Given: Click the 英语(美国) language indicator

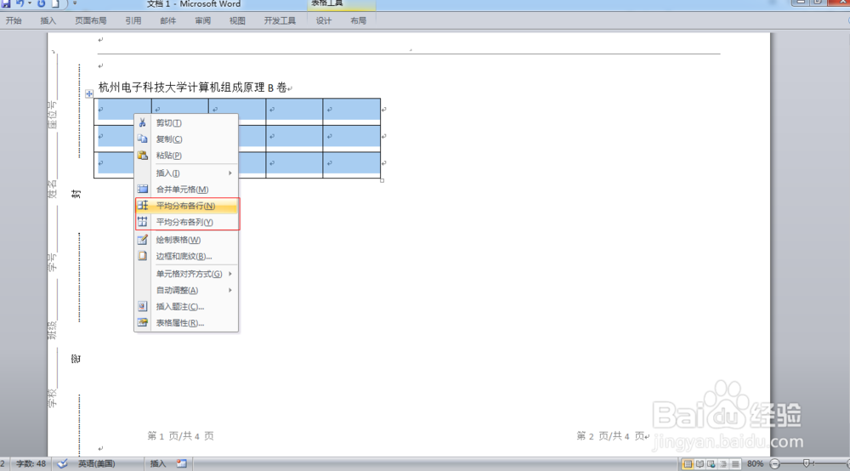Looking at the screenshot, I should tap(97, 464).
